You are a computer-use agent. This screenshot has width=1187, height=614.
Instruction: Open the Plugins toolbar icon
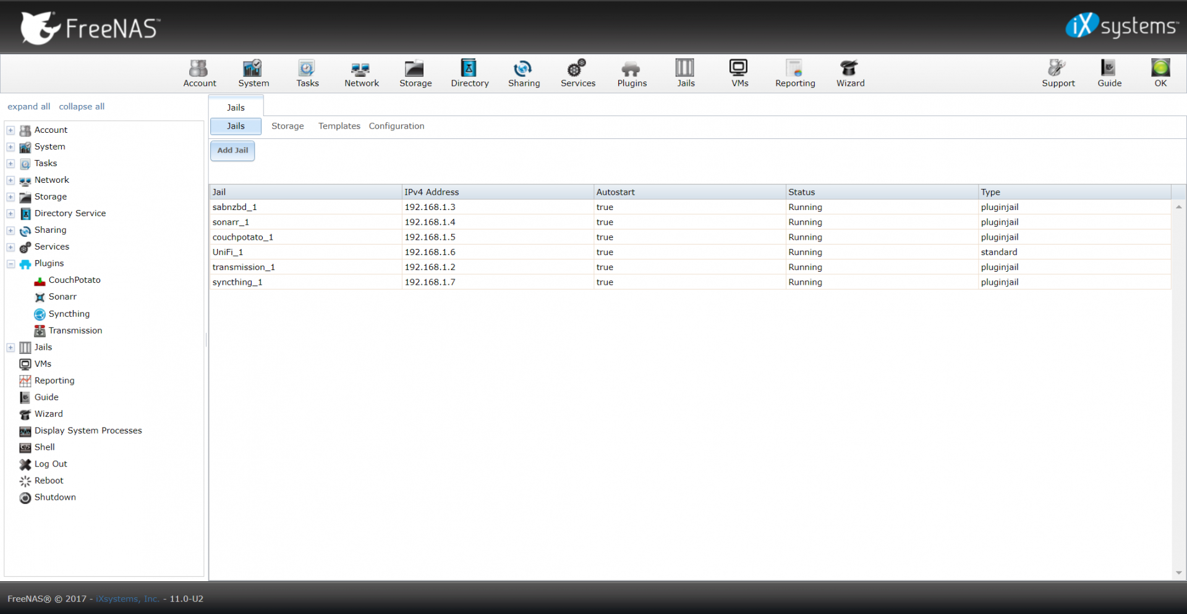632,74
